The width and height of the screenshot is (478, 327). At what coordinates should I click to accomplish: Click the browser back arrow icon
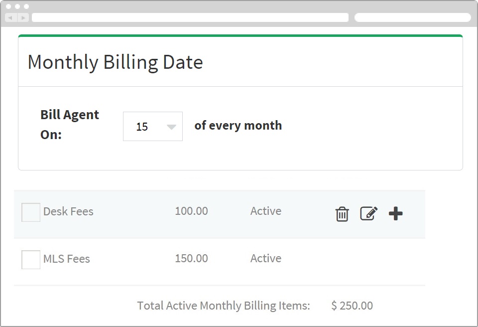pyautogui.click(x=10, y=17)
